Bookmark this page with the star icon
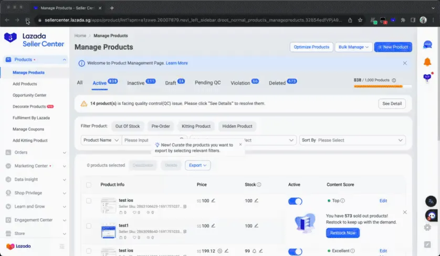 360,20
